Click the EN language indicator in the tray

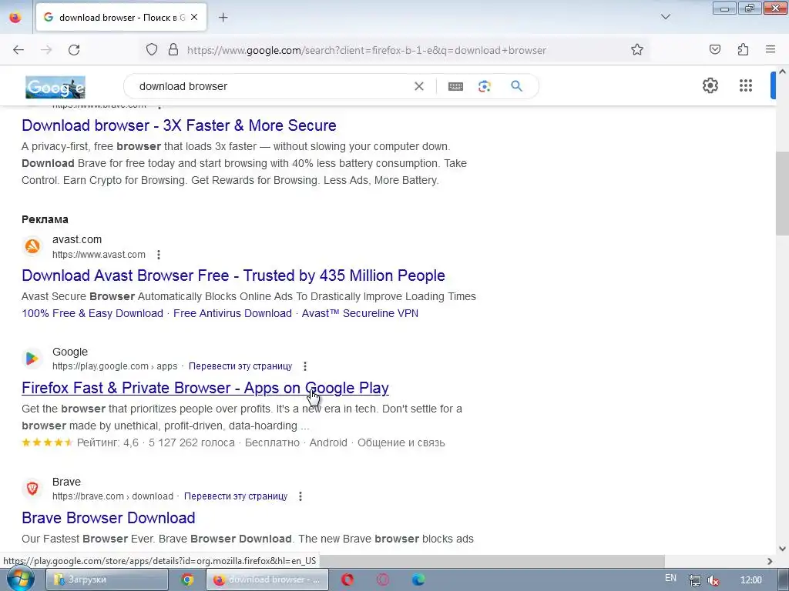click(x=671, y=578)
